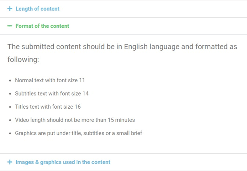
Task: Click the Video length 15 minutes rule
Action: (75, 120)
